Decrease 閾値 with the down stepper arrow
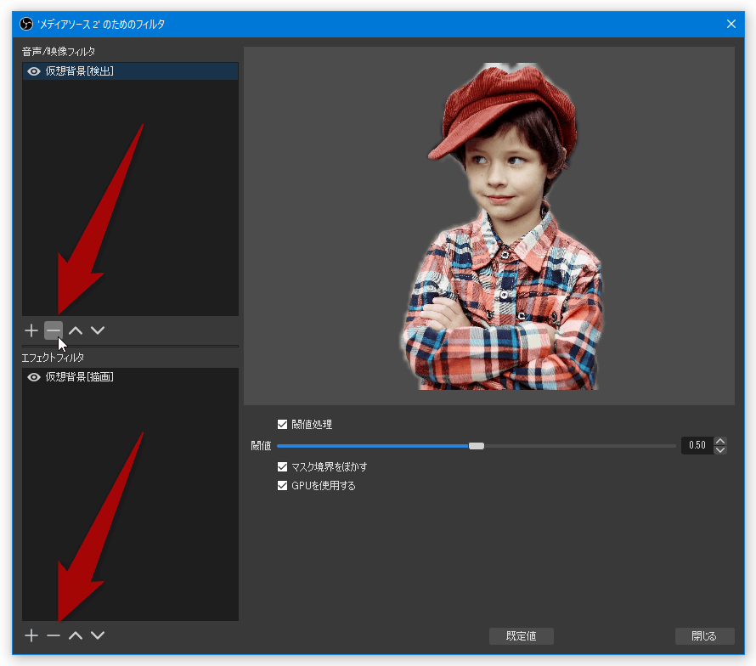756x666 pixels. [720, 450]
